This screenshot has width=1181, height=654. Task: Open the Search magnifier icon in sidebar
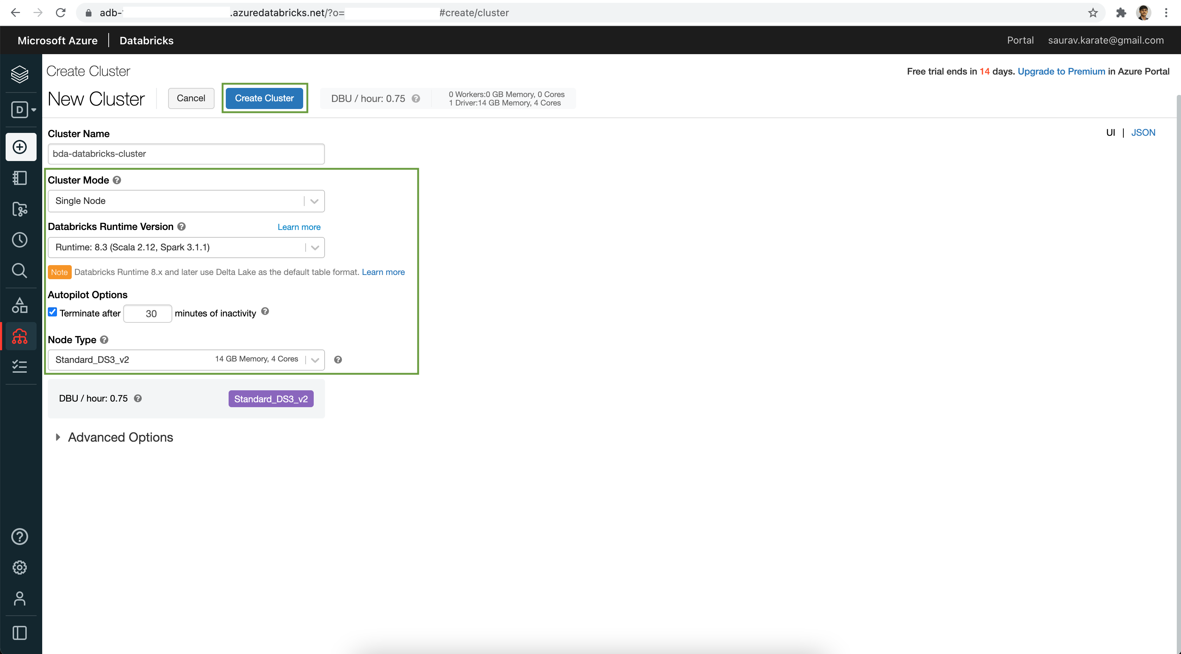(20, 270)
